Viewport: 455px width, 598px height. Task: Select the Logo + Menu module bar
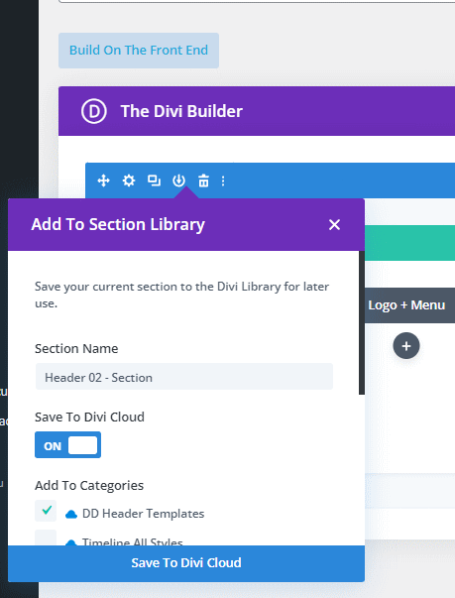tap(409, 305)
